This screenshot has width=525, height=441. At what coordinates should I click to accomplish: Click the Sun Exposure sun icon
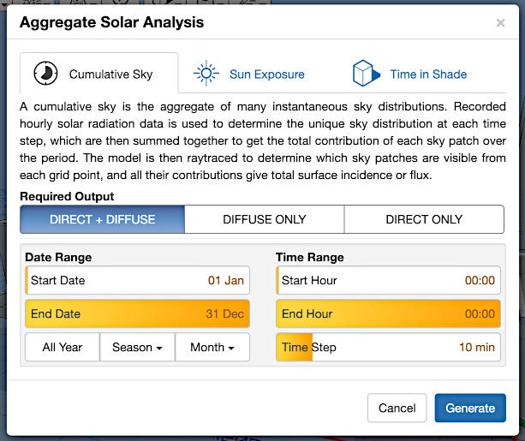[x=206, y=74]
